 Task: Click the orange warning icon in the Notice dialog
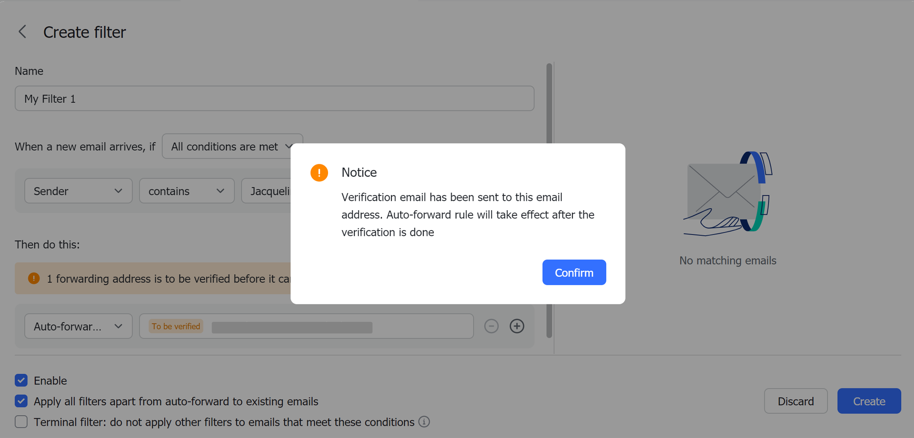(319, 172)
